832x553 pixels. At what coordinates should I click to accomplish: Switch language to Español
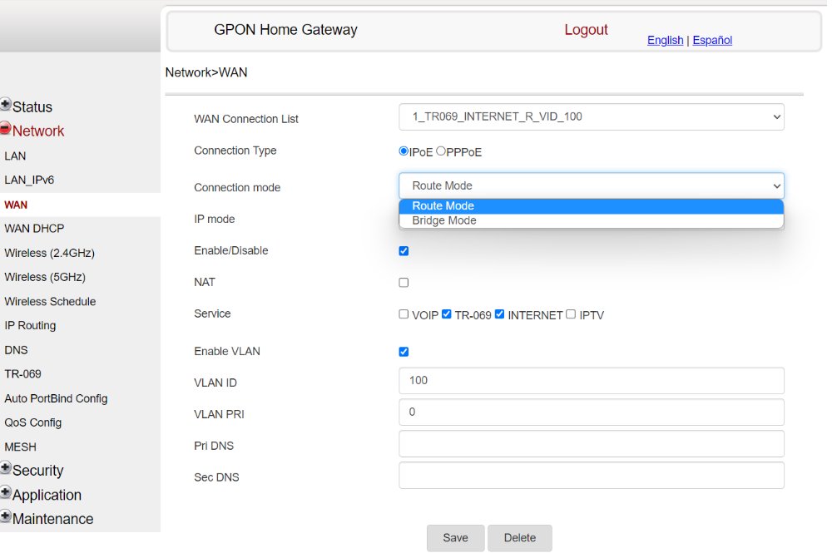click(x=712, y=40)
